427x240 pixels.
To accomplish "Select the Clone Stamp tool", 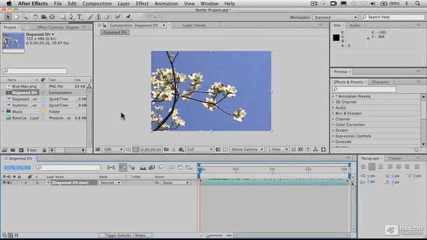I will (98, 17).
